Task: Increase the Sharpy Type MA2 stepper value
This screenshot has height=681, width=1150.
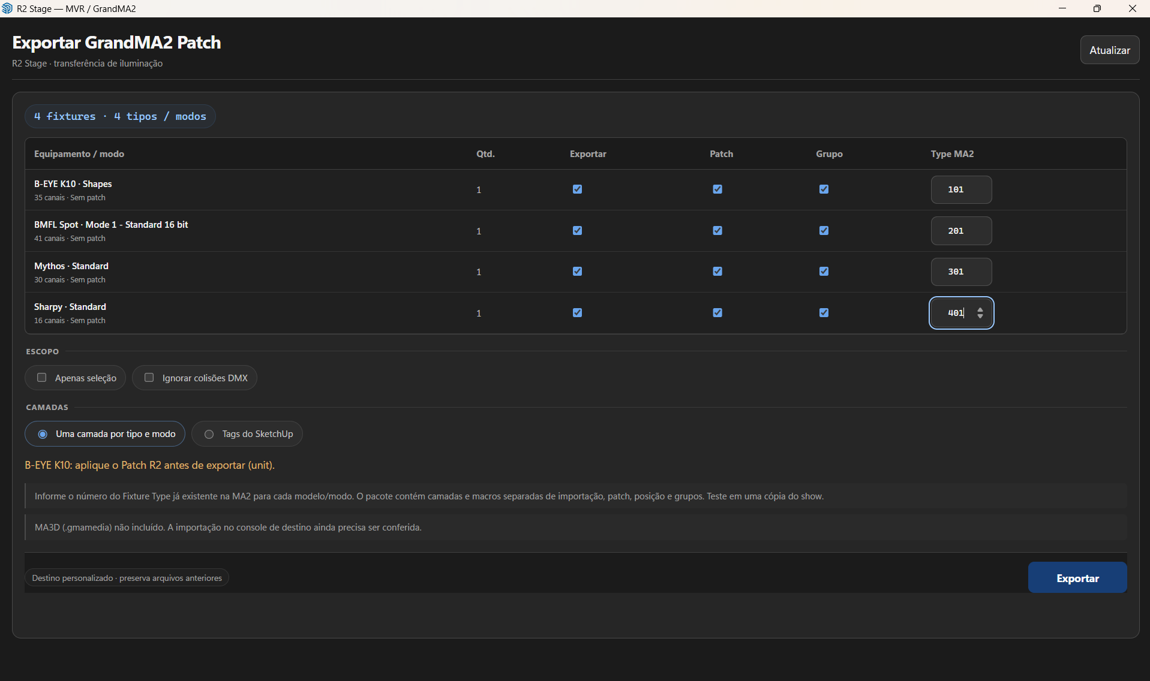Action: click(x=980, y=309)
